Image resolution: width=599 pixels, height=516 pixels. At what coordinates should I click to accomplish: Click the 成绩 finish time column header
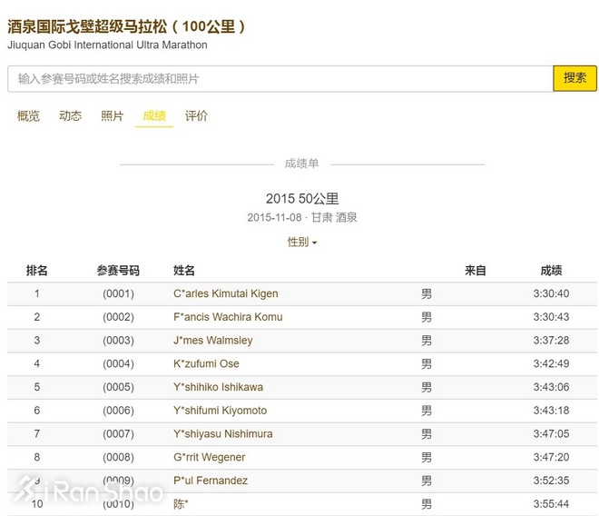(x=551, y=271)
